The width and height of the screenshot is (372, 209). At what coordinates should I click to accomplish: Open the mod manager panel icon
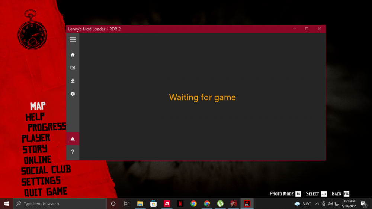coord(73,68)
